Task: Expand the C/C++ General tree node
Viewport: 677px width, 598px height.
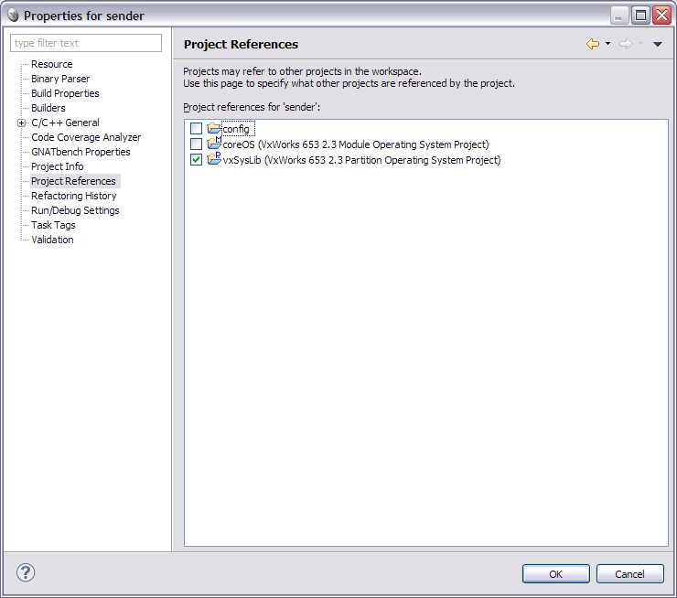Action: point(21,123)
